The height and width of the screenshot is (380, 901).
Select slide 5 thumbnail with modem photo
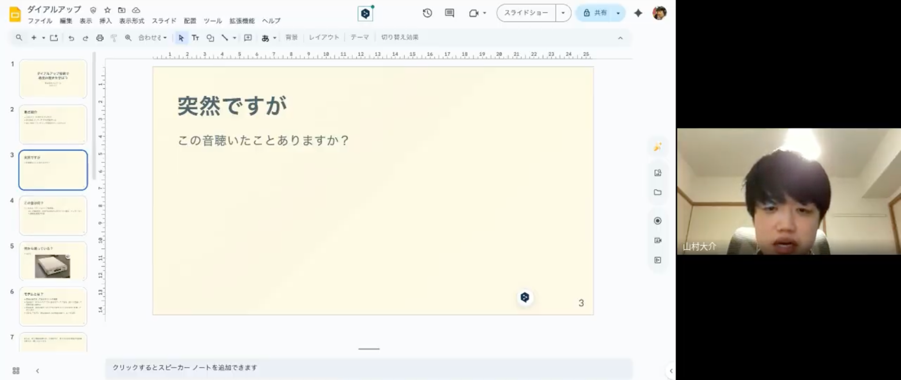53,261
